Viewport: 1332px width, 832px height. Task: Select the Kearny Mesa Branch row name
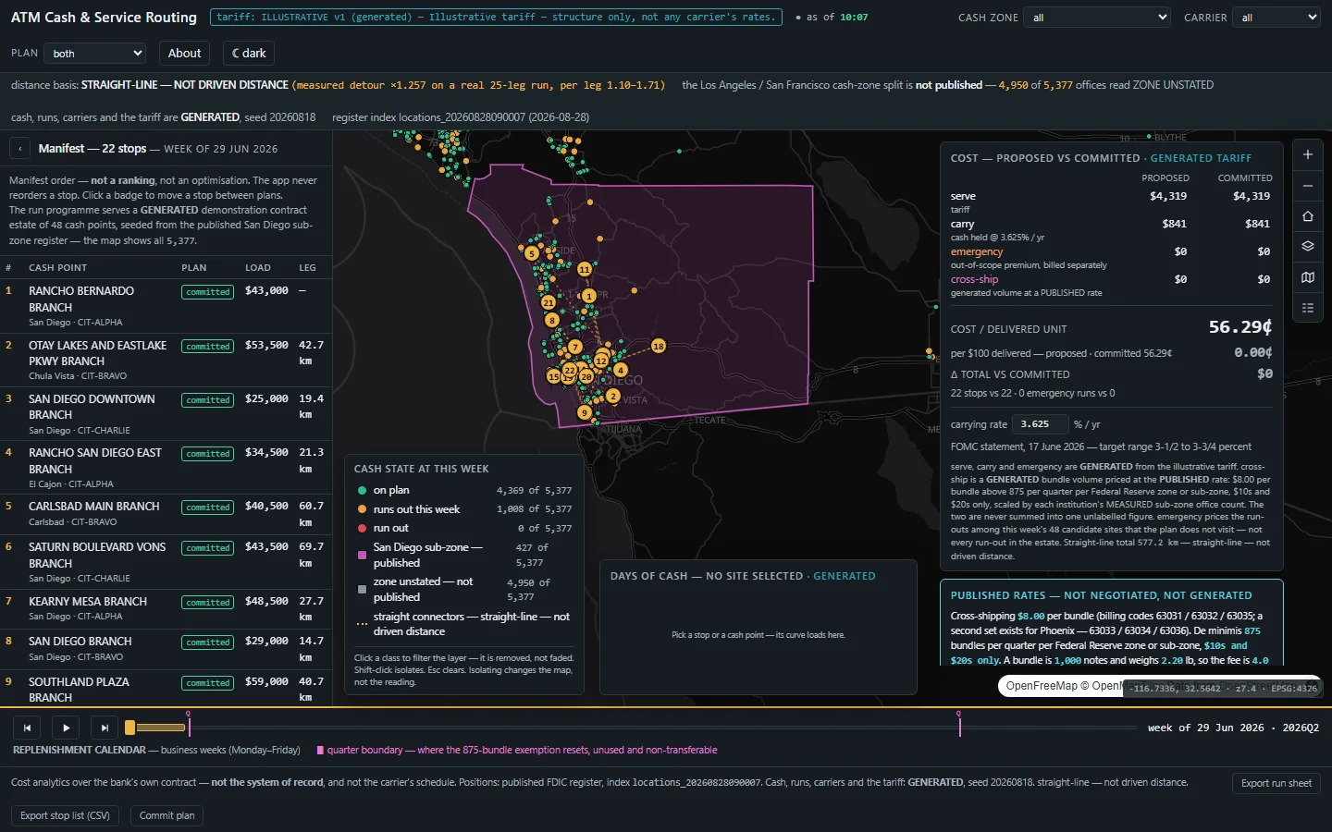pos(88,602)
